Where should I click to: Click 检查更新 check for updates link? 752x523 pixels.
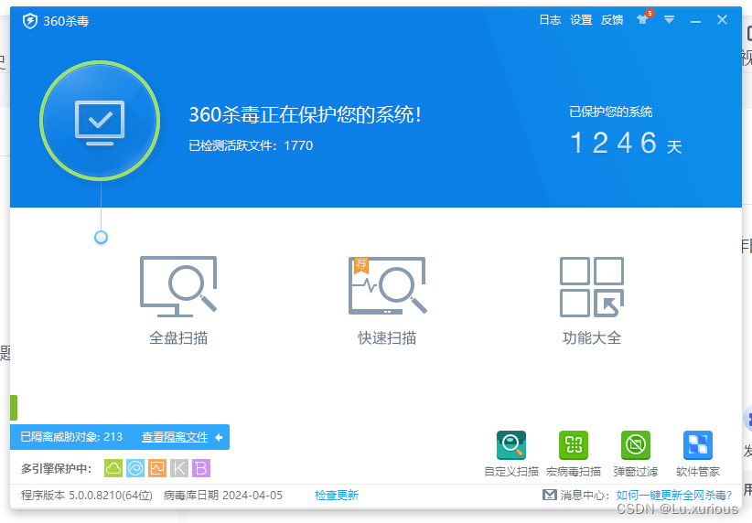pos(337,496)
